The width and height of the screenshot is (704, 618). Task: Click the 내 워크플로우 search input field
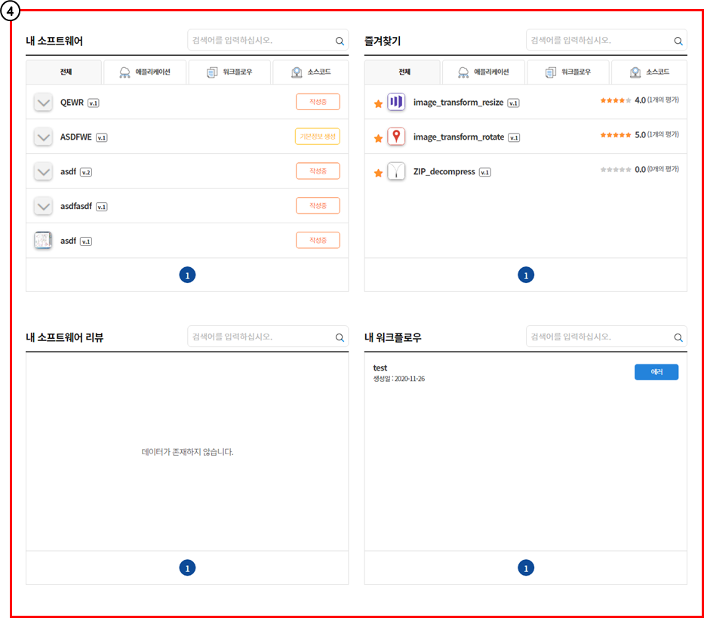pos(596,337)
